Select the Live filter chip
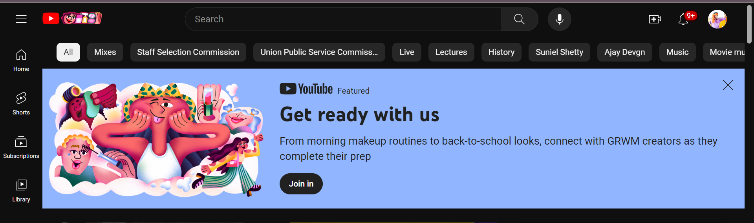The width and height of the screenshot is (754, 223). click(x=407, y=52)
